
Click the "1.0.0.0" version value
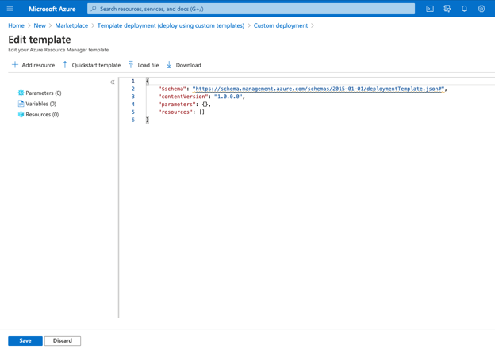point(228,97)
